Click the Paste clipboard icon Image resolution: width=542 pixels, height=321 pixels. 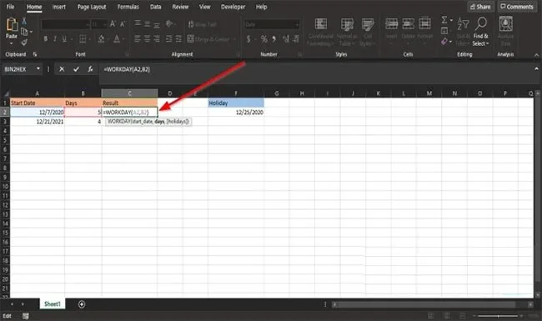click(x=12, y=25)
